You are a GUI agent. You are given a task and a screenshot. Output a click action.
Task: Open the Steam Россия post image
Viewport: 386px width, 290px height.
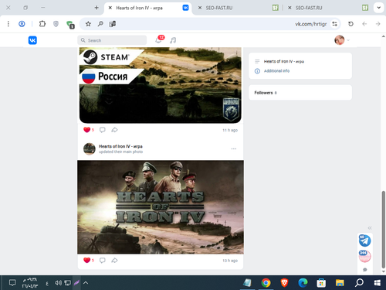161,85
